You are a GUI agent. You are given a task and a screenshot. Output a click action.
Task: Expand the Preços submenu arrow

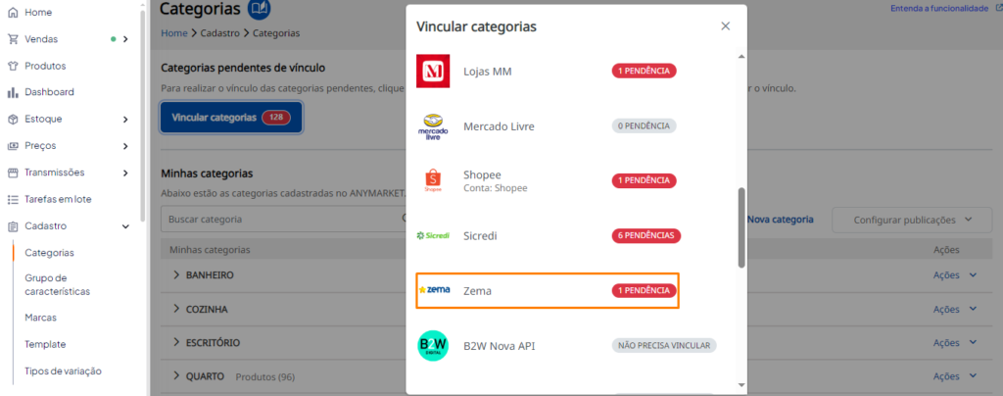click(x=125, y=146)
